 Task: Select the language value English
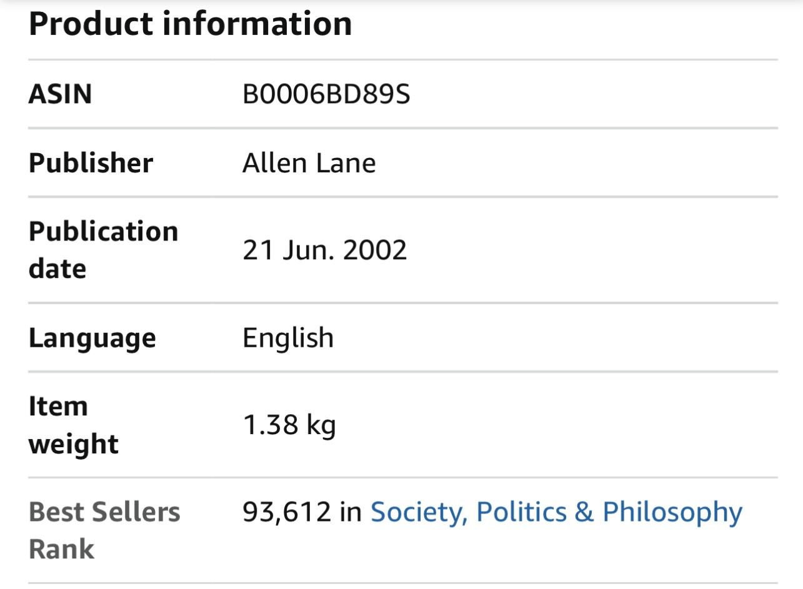[287, 338]
